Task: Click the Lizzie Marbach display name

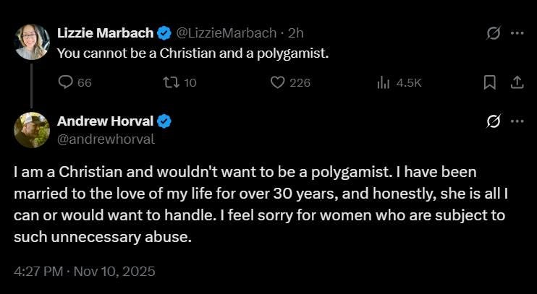Action: (x=105, y=33)
